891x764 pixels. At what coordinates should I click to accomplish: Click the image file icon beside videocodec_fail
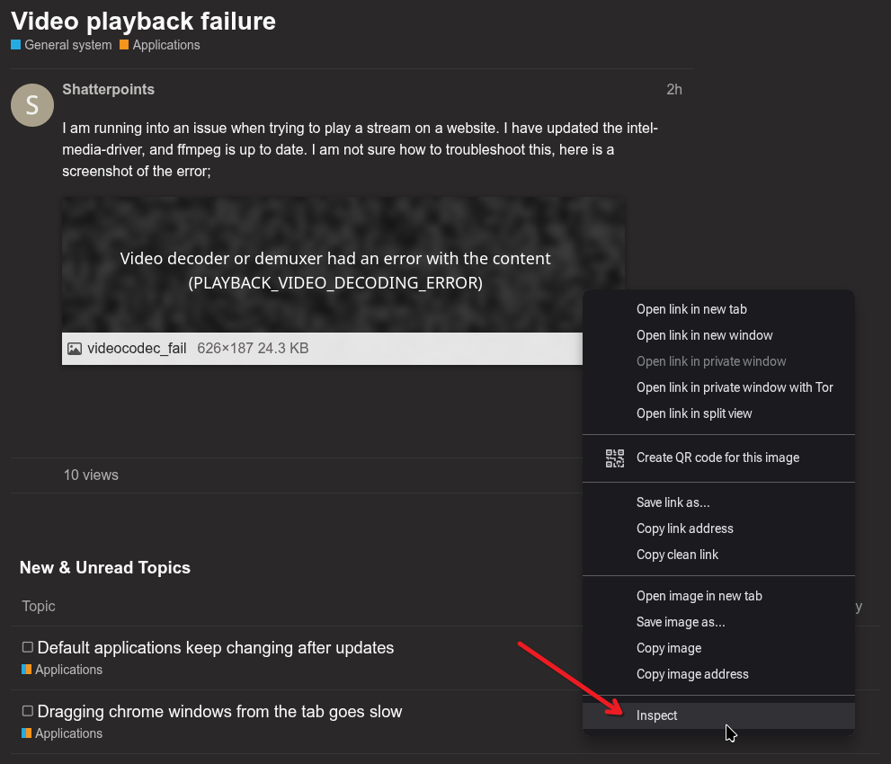click(75, 349)
